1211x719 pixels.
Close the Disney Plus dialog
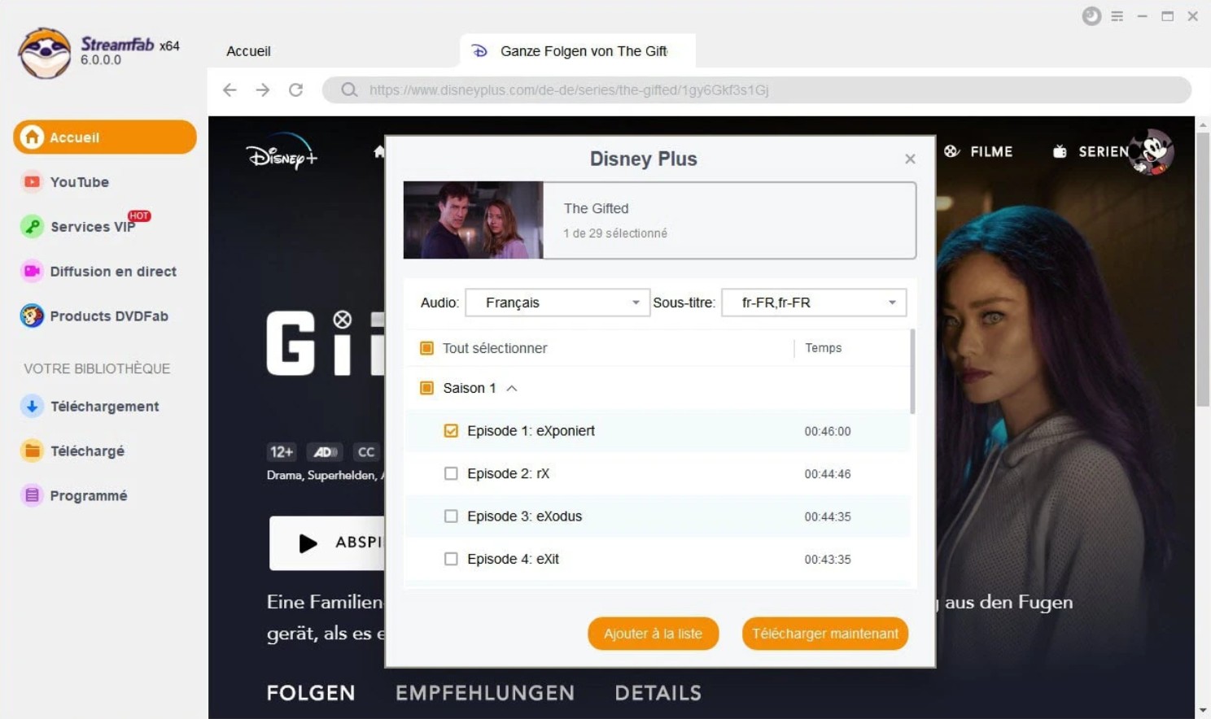(911, 159)
